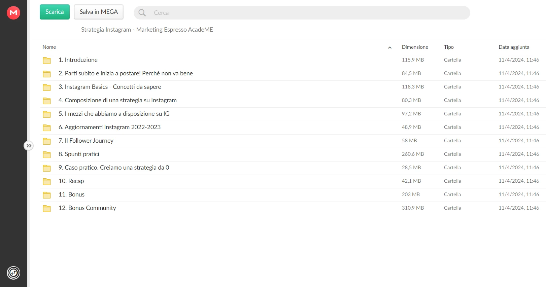This screenshot has height=287, width=546.
Task: Click folder icon of 10. Recap
Action: [x=47, y=181]
